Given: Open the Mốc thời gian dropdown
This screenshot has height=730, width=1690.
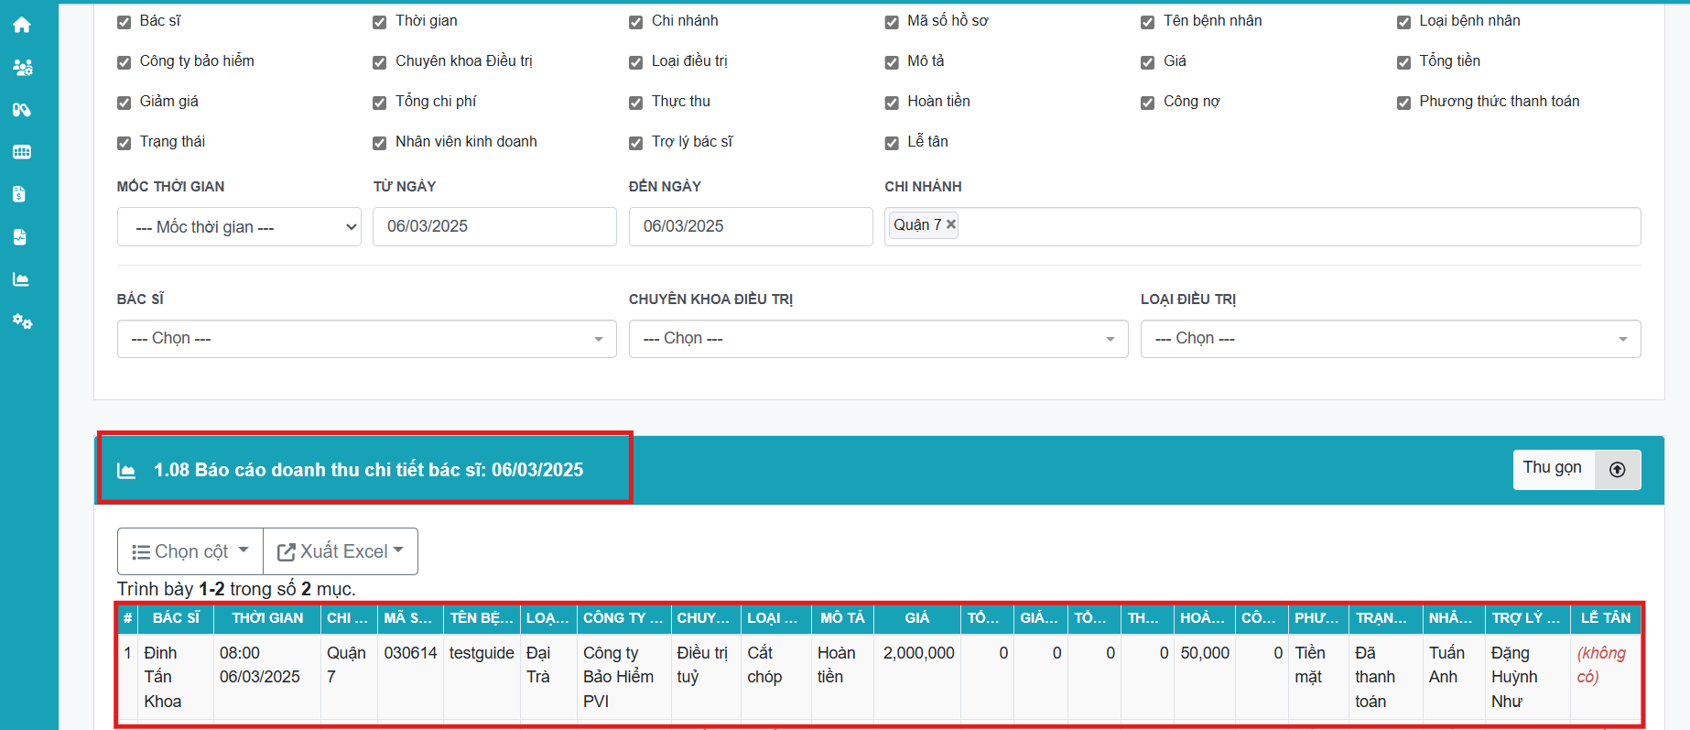Looking at the screenshot, I should click(x=239, y=227).
